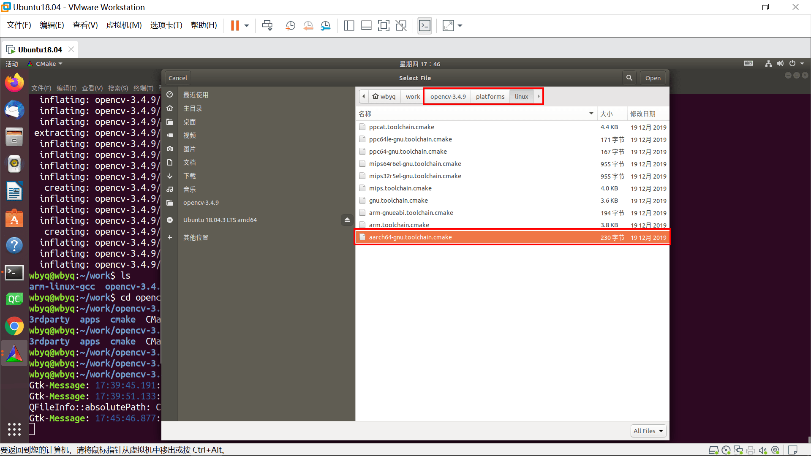This screenshot has height=456, width=811.
Task: Open the Files manager dock icon
Action: [x=14, y=137]
